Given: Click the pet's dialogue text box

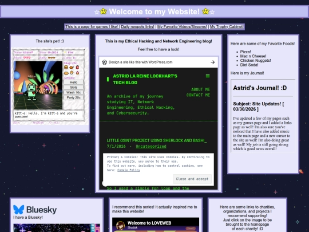Looking at the screenshot, I should coord(49,115).
